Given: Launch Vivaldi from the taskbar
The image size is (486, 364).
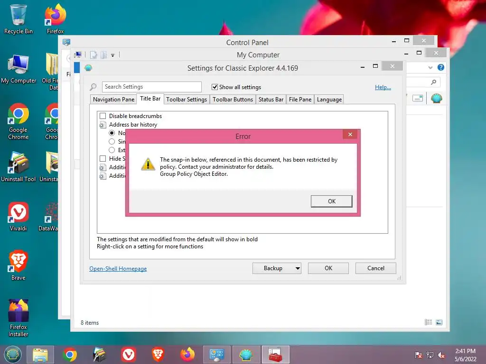Looking at the screenshot, I should point(128,355).
